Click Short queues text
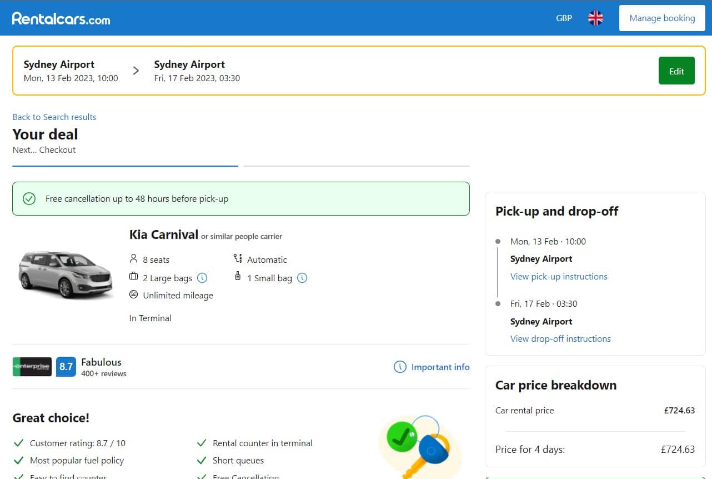Image resolution: width=712 pixels, height=479 pixels. click(238, 460)
